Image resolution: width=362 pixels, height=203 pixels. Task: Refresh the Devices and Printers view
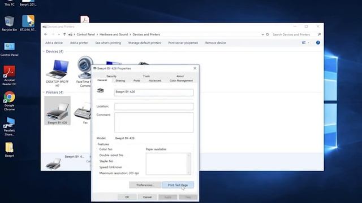[268, 34]
